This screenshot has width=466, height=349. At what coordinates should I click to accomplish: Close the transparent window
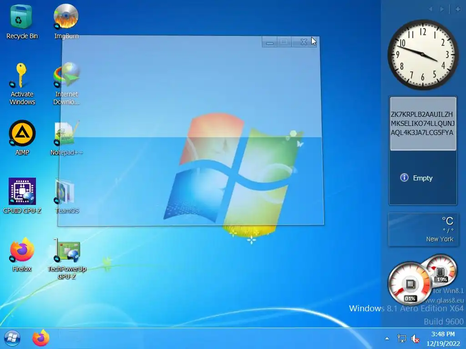click(x=304, y=42)
